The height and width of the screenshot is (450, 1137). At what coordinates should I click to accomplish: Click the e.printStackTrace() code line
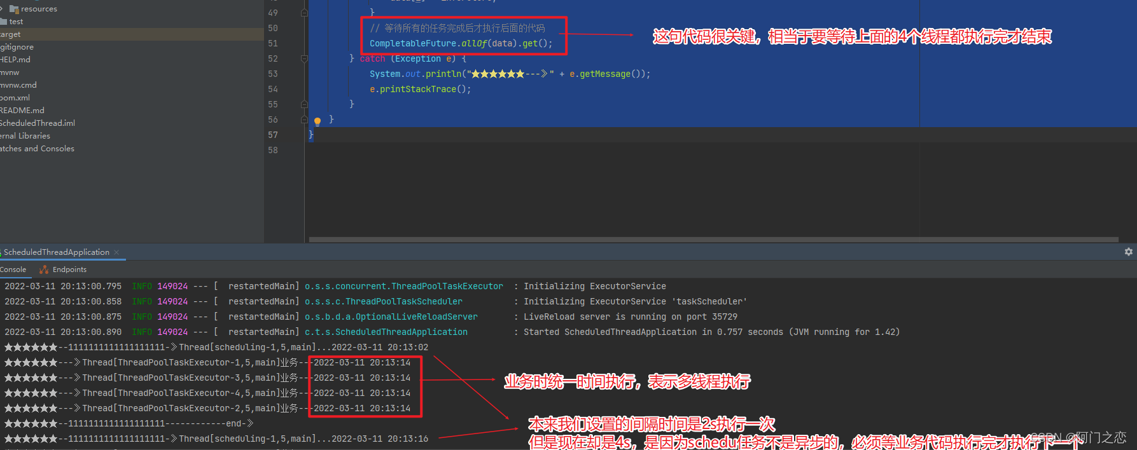(421, 89)
